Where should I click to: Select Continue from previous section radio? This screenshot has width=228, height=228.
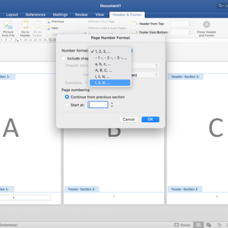67,97
